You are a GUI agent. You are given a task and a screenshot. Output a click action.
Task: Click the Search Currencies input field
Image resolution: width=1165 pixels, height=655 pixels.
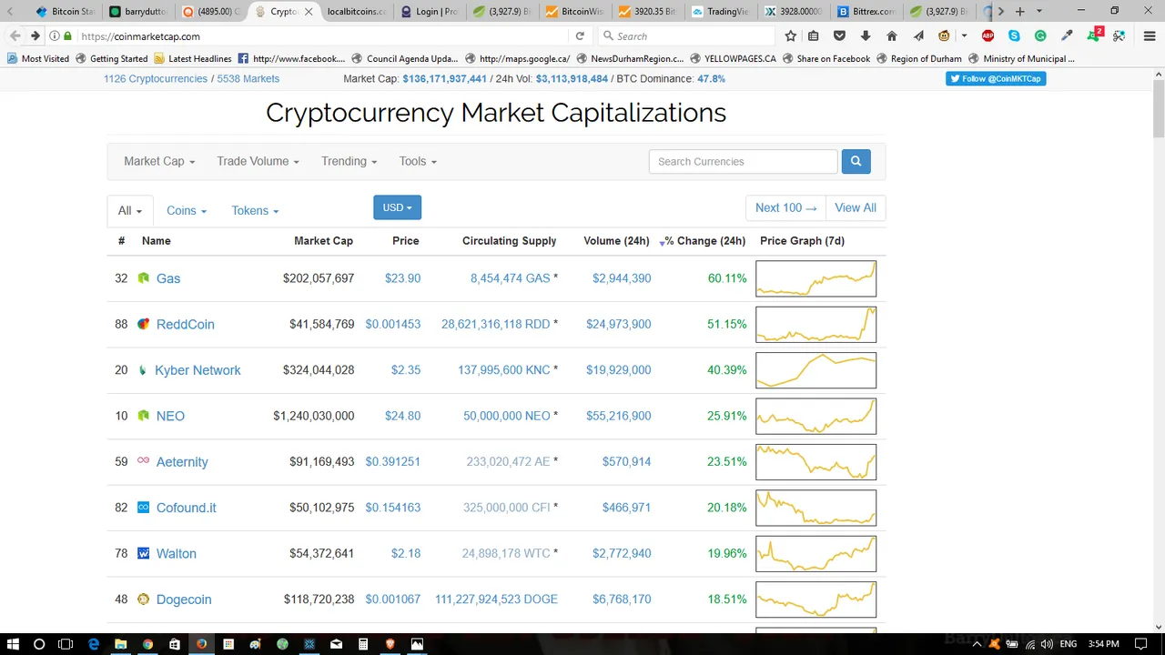tap(743, 161)
